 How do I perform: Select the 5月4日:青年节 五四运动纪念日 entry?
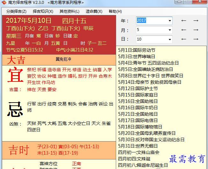click(148, 63)
